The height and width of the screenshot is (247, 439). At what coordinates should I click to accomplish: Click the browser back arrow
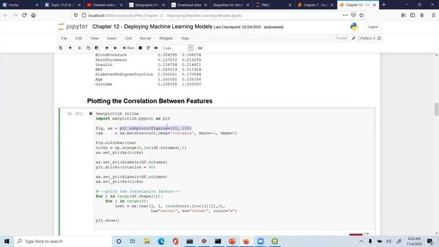click(x=6, y=15)
